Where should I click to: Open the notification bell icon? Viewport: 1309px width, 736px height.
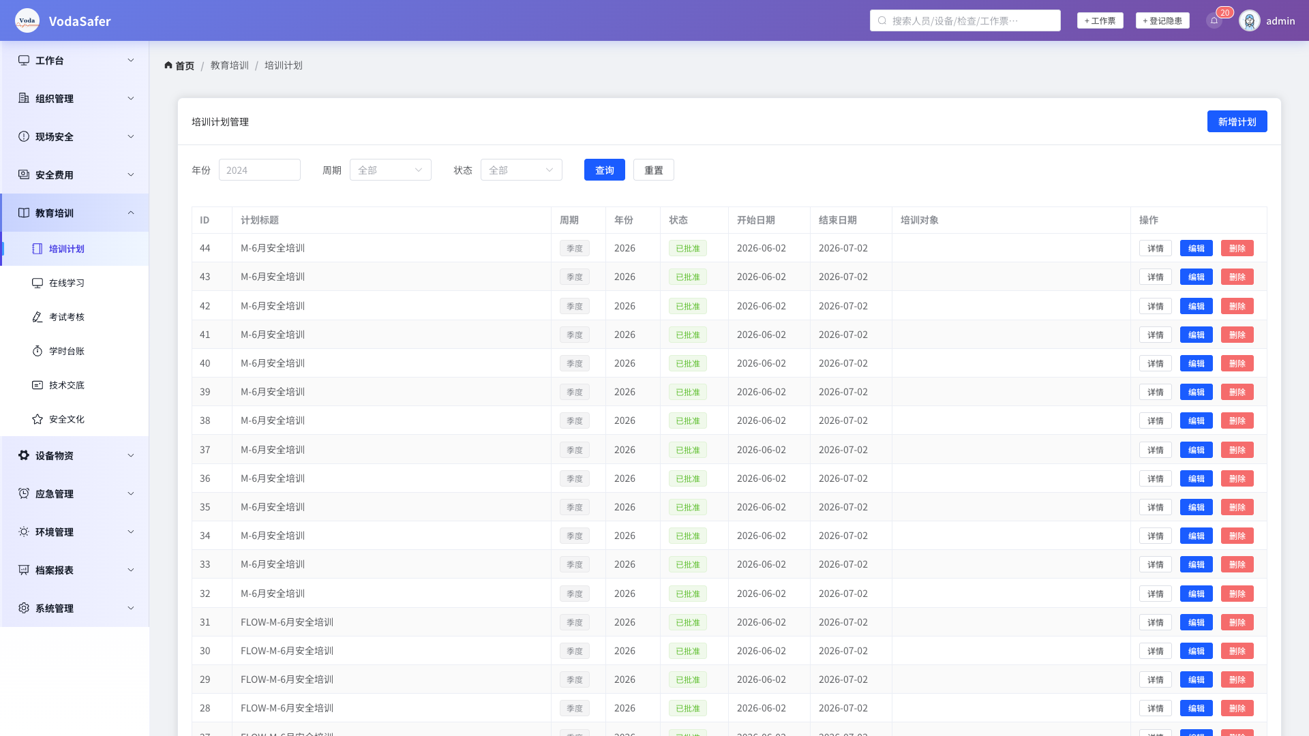coord(1214,20)
